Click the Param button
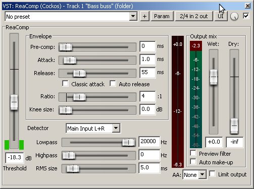 tap(162, 16)
